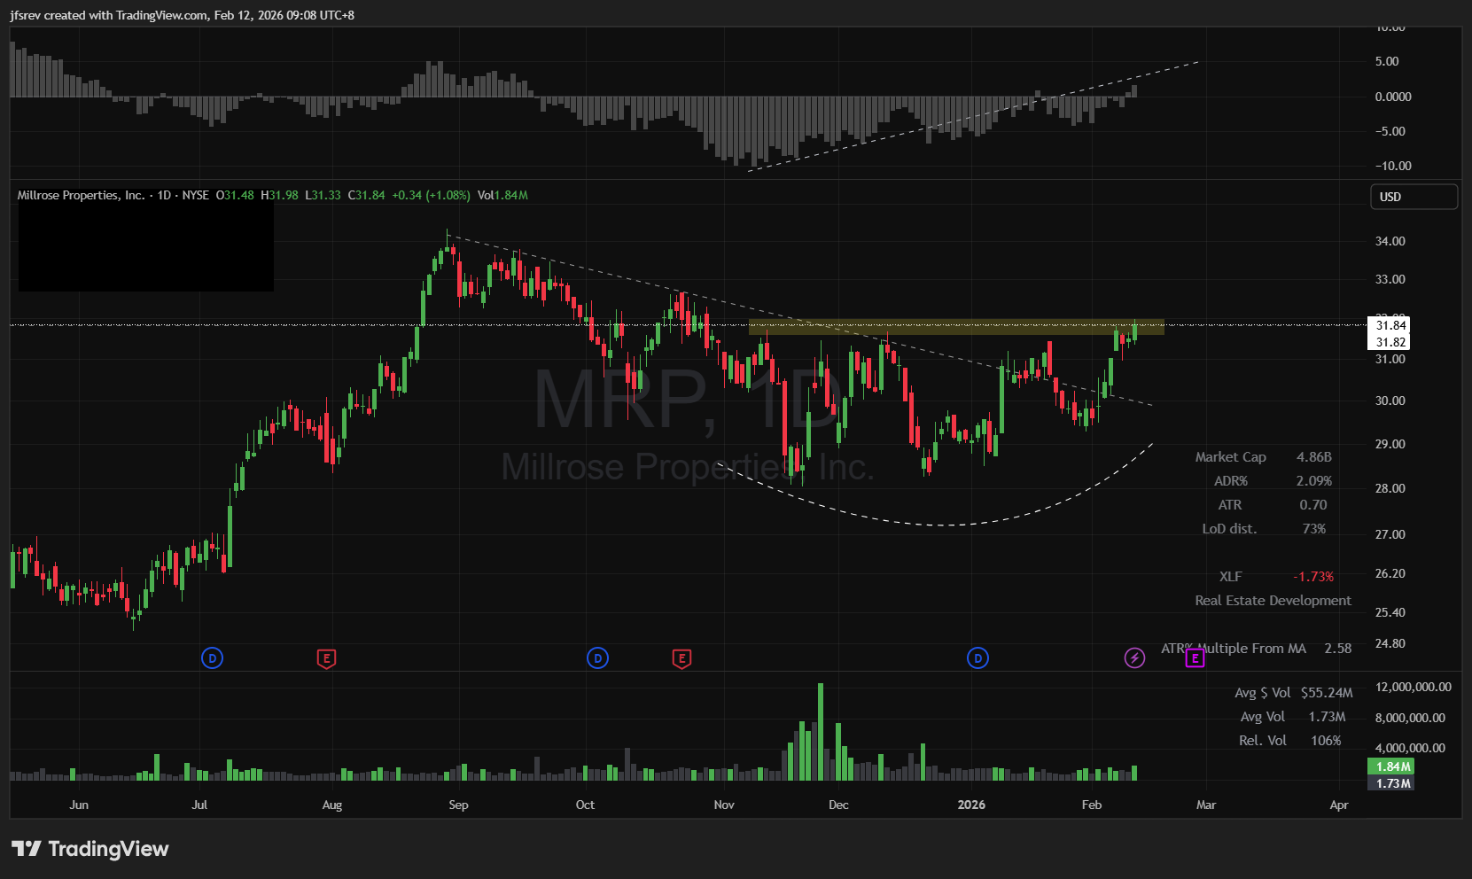Select the close value C31.84
1472x879 pixels.
366,195
